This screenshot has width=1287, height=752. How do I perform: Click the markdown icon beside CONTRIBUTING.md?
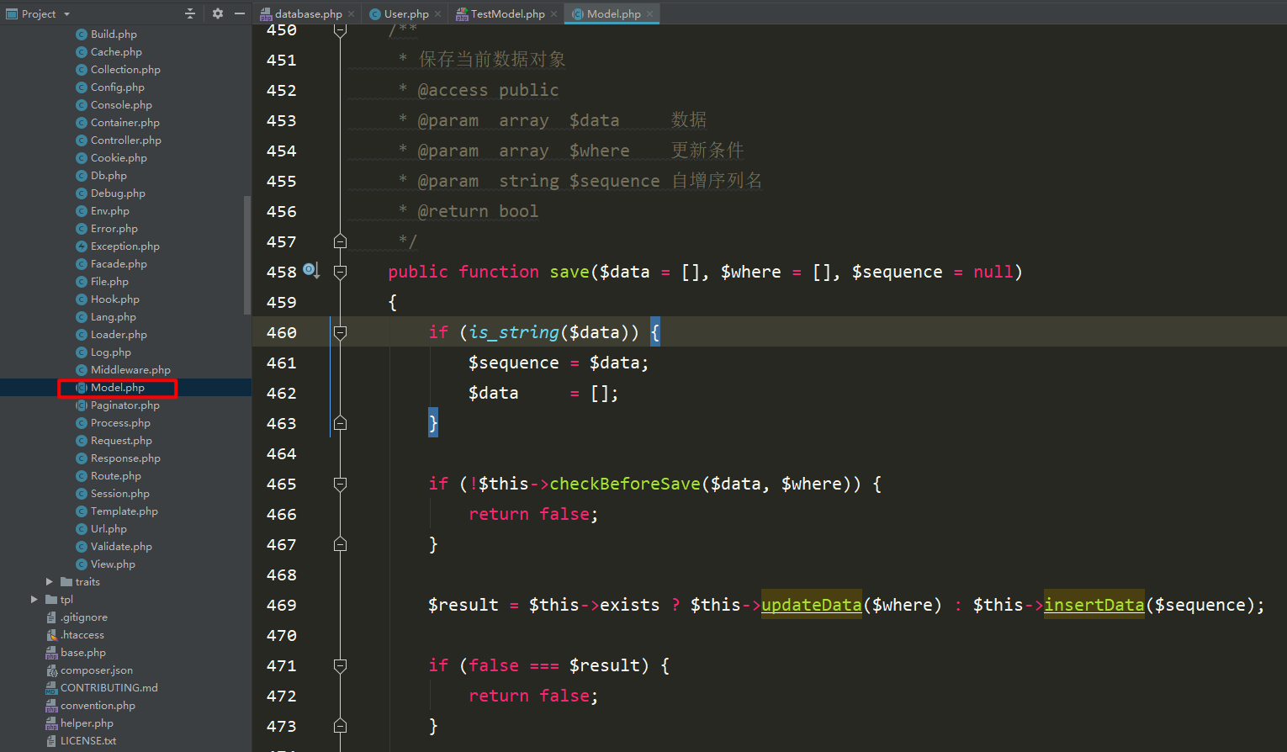tap(51, 688)
